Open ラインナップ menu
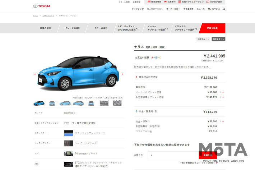 [138, 9]
